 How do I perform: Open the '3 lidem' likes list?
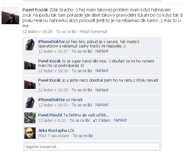104,120
